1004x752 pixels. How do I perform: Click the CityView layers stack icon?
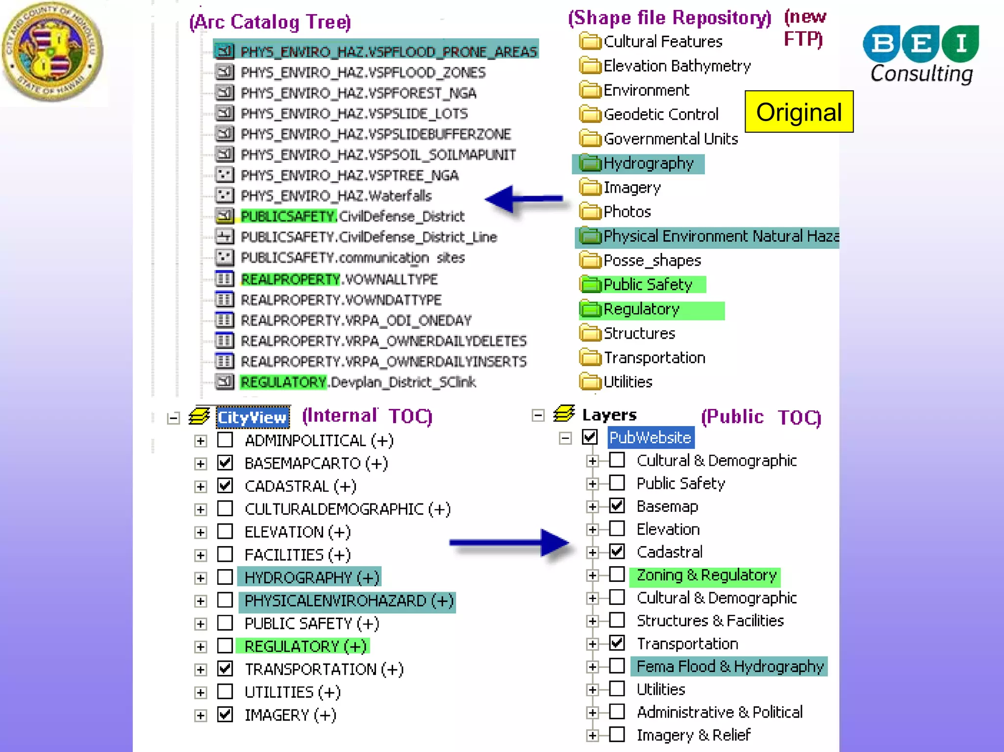(x=199, y=417)
